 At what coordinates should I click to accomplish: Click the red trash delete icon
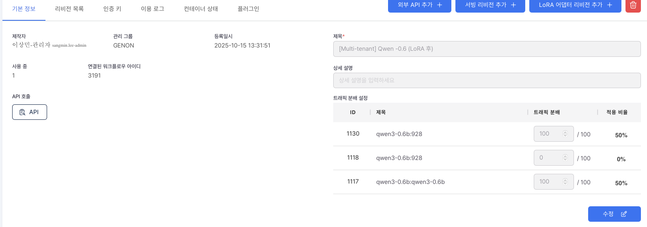point(633,5)
